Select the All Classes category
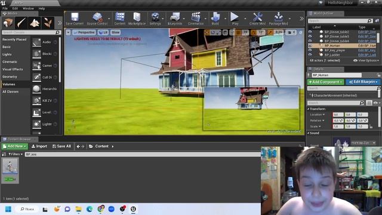The height and width of the screenshot is (215, 382). tap(11, 91)
